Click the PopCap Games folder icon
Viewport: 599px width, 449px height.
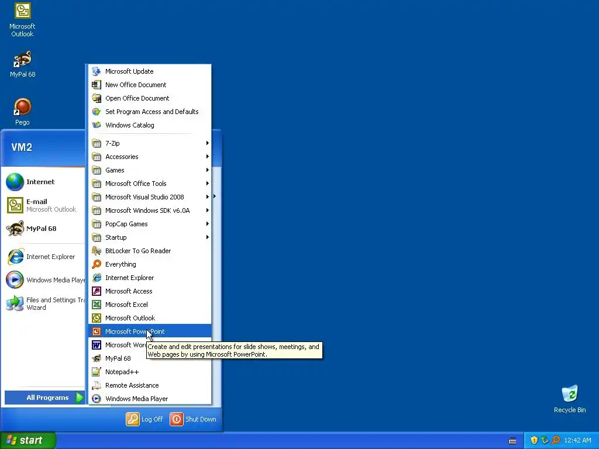click(x=97, y=224)
